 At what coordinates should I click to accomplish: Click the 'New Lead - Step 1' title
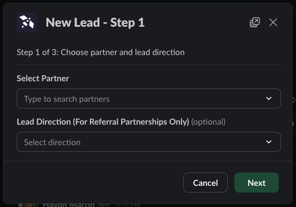pyautogui.click(x=95, y=22)
